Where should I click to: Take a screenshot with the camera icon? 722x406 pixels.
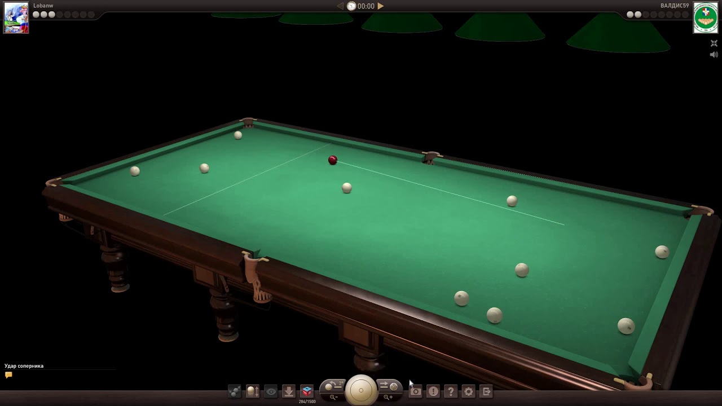click(415, 391)
